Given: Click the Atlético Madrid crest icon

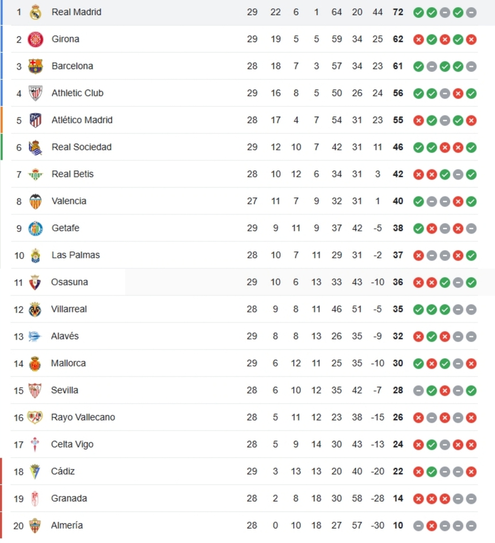Looking at the screenshot, I should coord(35,120).
